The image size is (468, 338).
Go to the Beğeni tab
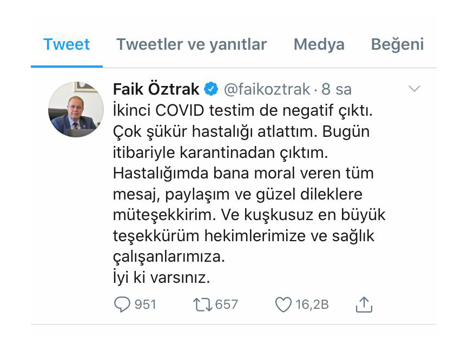pyautogui.click(x=397, y=44)
